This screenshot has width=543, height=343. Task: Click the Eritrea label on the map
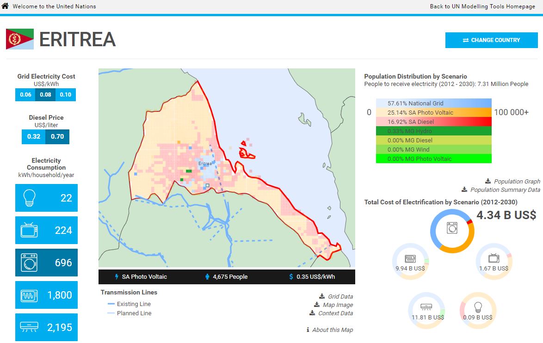pyautogui.click(x=205, y=163)
